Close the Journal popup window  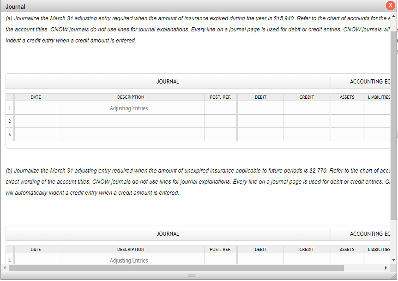coord(390,6)
